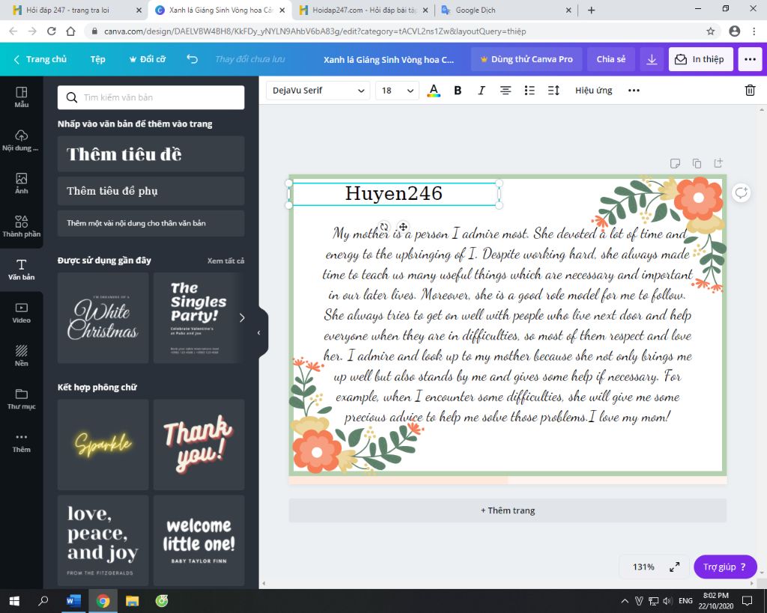This screenshot has width=767, height=613.
Task: Open the Thêm more sidebar options
Action: coord(22,442)
